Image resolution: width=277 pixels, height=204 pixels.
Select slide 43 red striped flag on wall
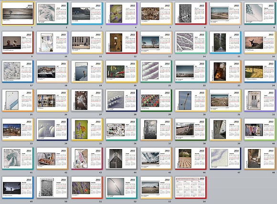click(x=87, y=159)
